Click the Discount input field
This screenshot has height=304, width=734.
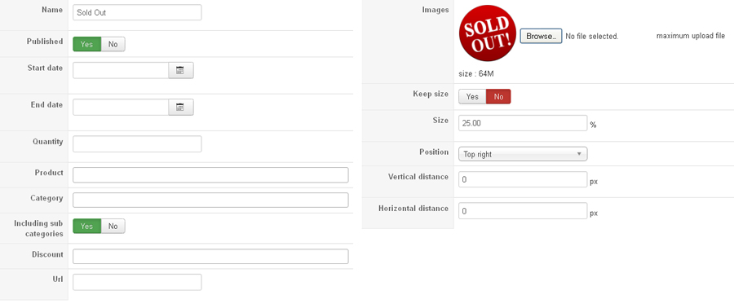click(x=210, y=256)
